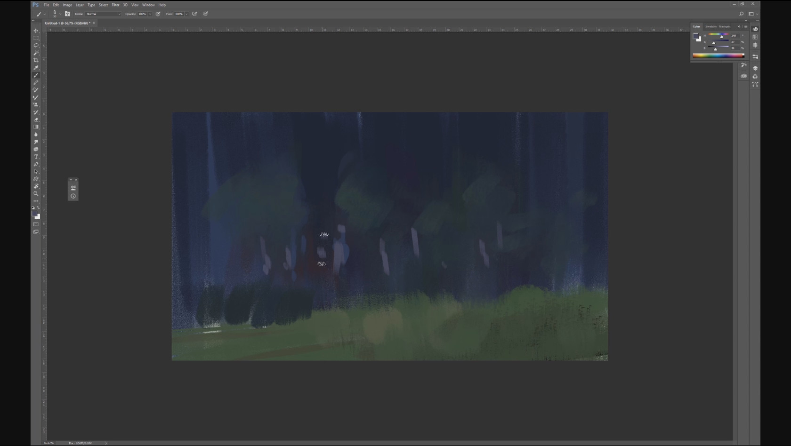Expand the Opacity slider dropdown
Image resolution: width=791 pixels, height=446 pixels.
[x=150, y=14]
